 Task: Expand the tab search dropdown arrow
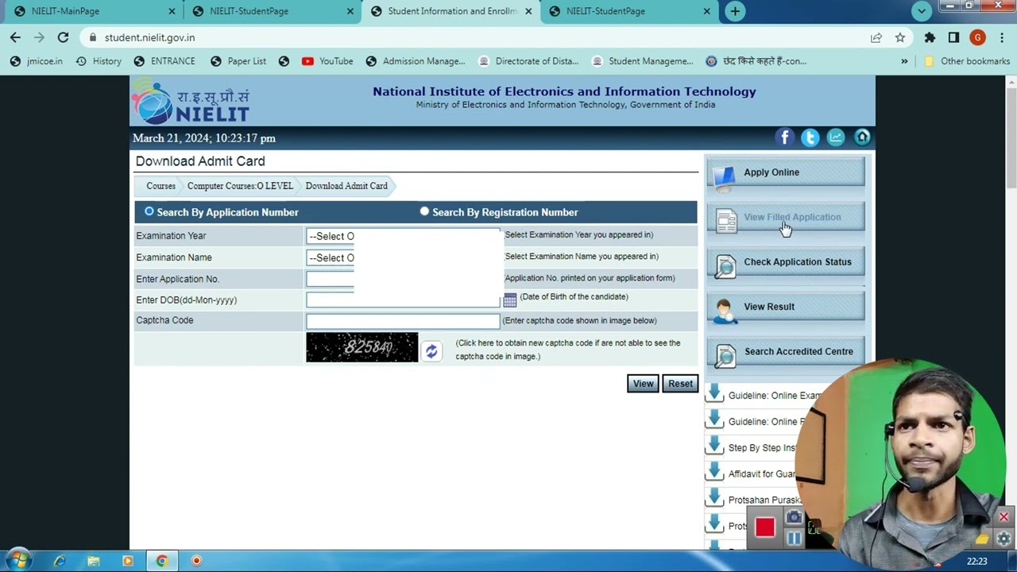tap(922, 11)
